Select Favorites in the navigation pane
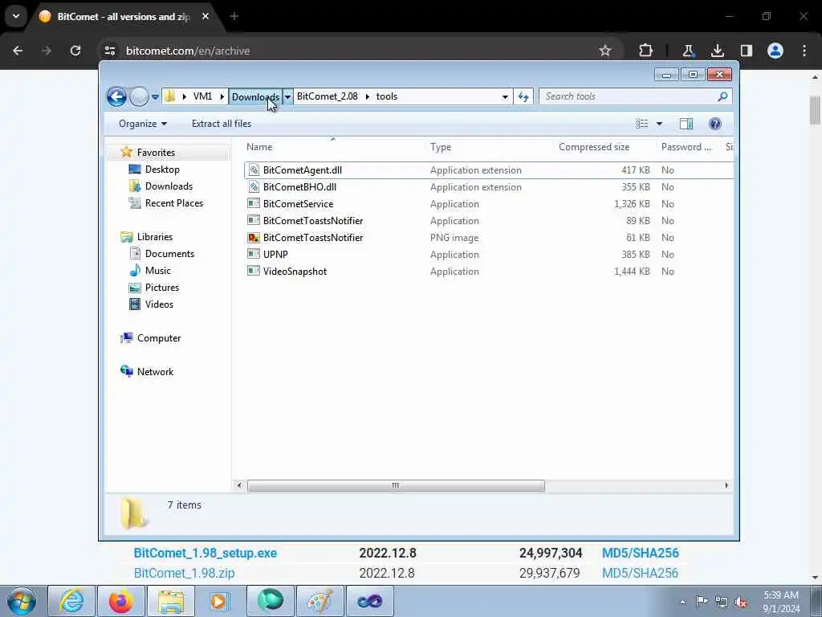Viewport: 822px width, 617px height. point(156,153)
